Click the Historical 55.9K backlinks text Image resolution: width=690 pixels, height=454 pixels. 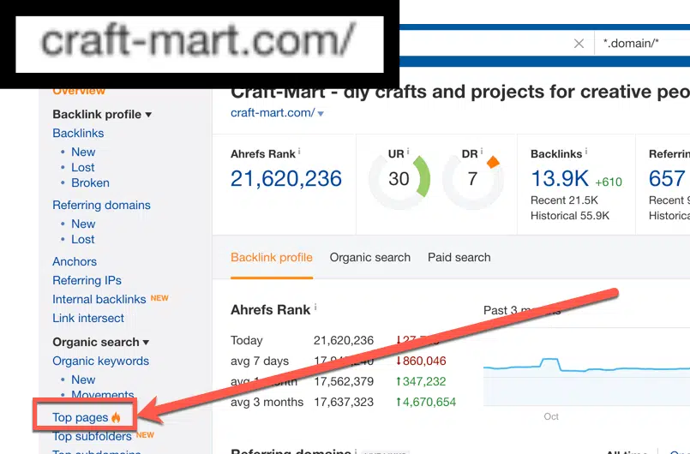570,216
